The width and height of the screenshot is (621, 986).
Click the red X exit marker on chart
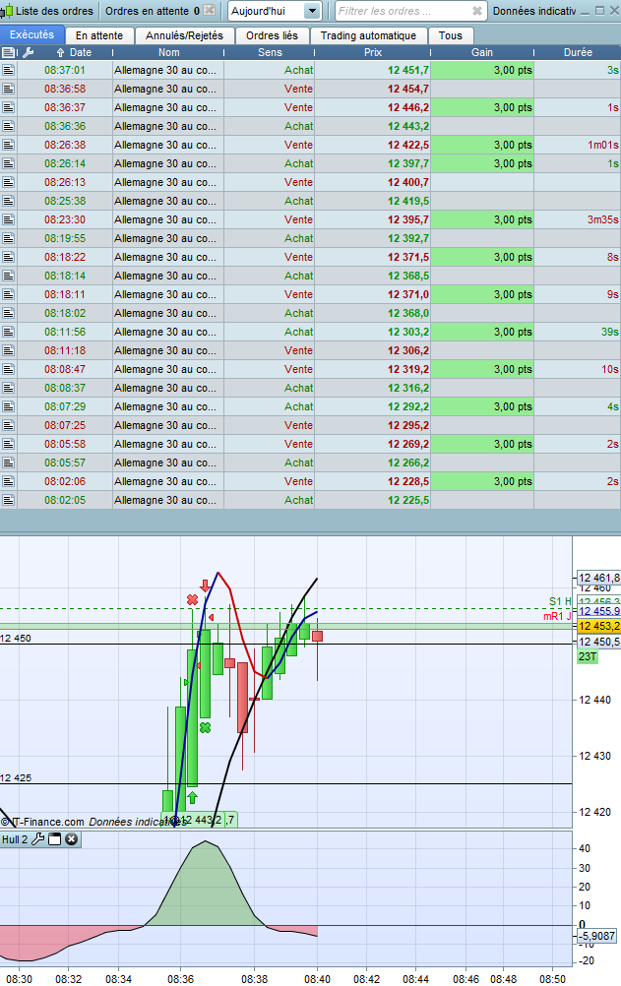193,600
